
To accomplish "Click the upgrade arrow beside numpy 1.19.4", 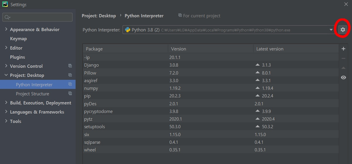I will 258,88.
